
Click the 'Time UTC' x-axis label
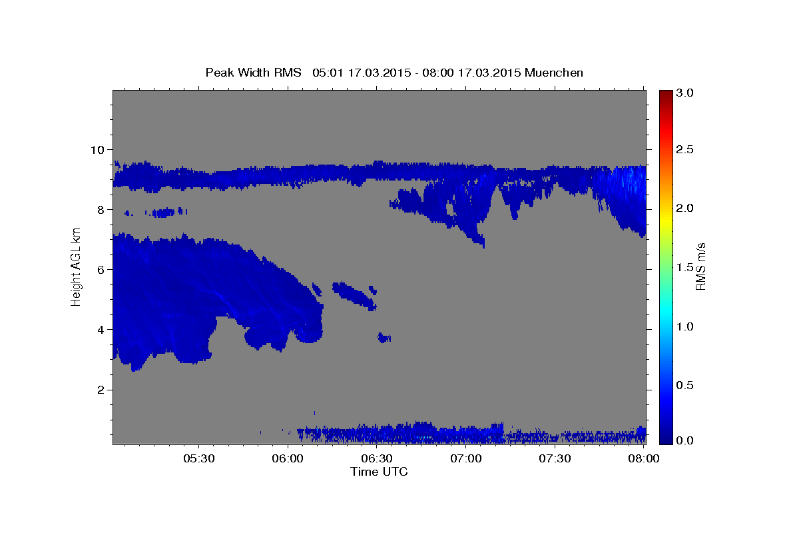(379, 472)
